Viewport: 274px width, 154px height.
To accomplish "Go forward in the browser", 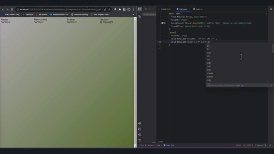I will coord(7,9).
